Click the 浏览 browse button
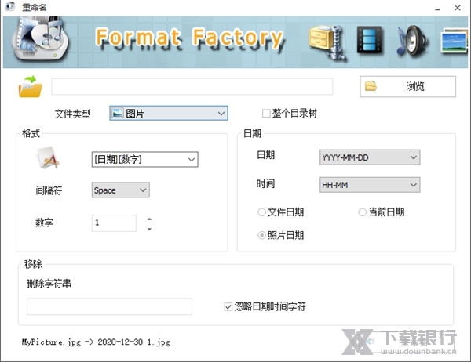Viewport: 471px width, 362px height. tap(407, 86)
